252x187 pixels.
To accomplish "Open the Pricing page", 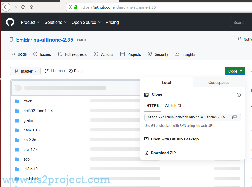I will pyautogui.click(x=112, y=22).
